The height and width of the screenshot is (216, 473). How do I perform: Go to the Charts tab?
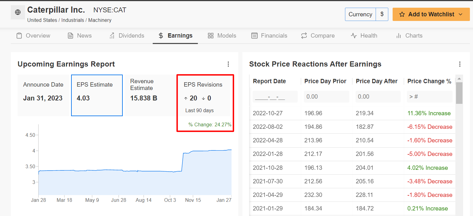pos(409,36)
